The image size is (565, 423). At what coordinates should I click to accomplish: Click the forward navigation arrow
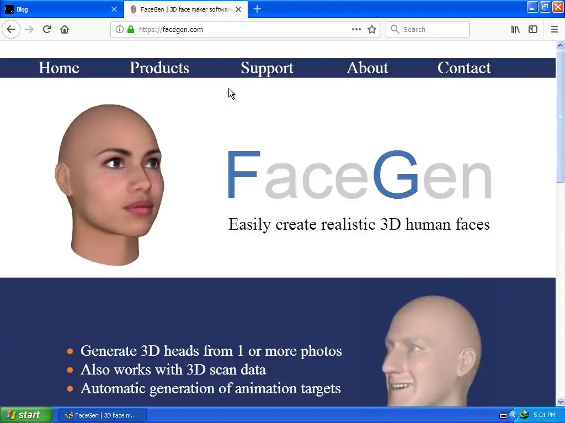click(30, 30)
